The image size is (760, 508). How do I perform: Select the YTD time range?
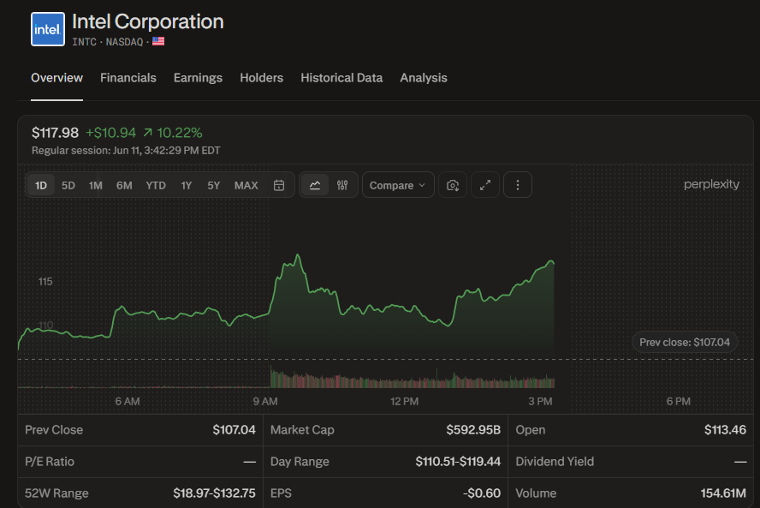click(x=156, y=185)
